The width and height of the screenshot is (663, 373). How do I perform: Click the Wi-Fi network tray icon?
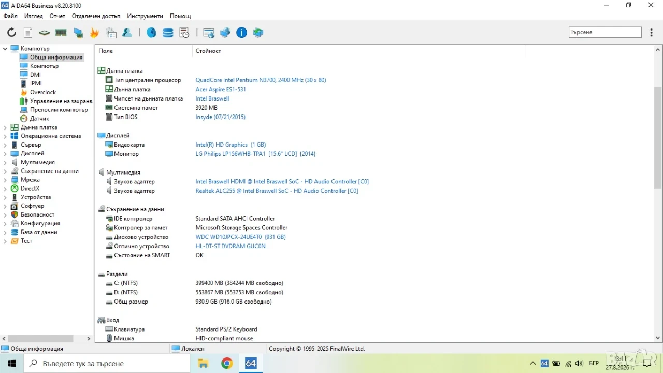point(568,363)
